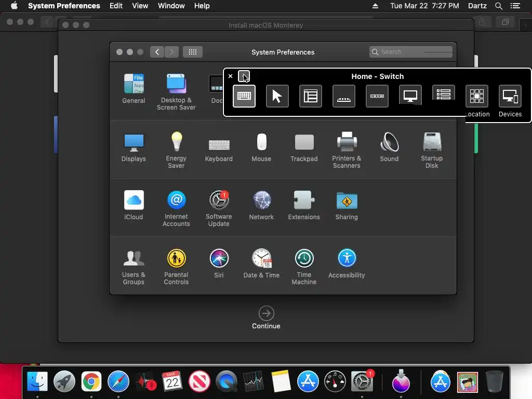Open the Siri preferences pane

[x=219, y=263]
